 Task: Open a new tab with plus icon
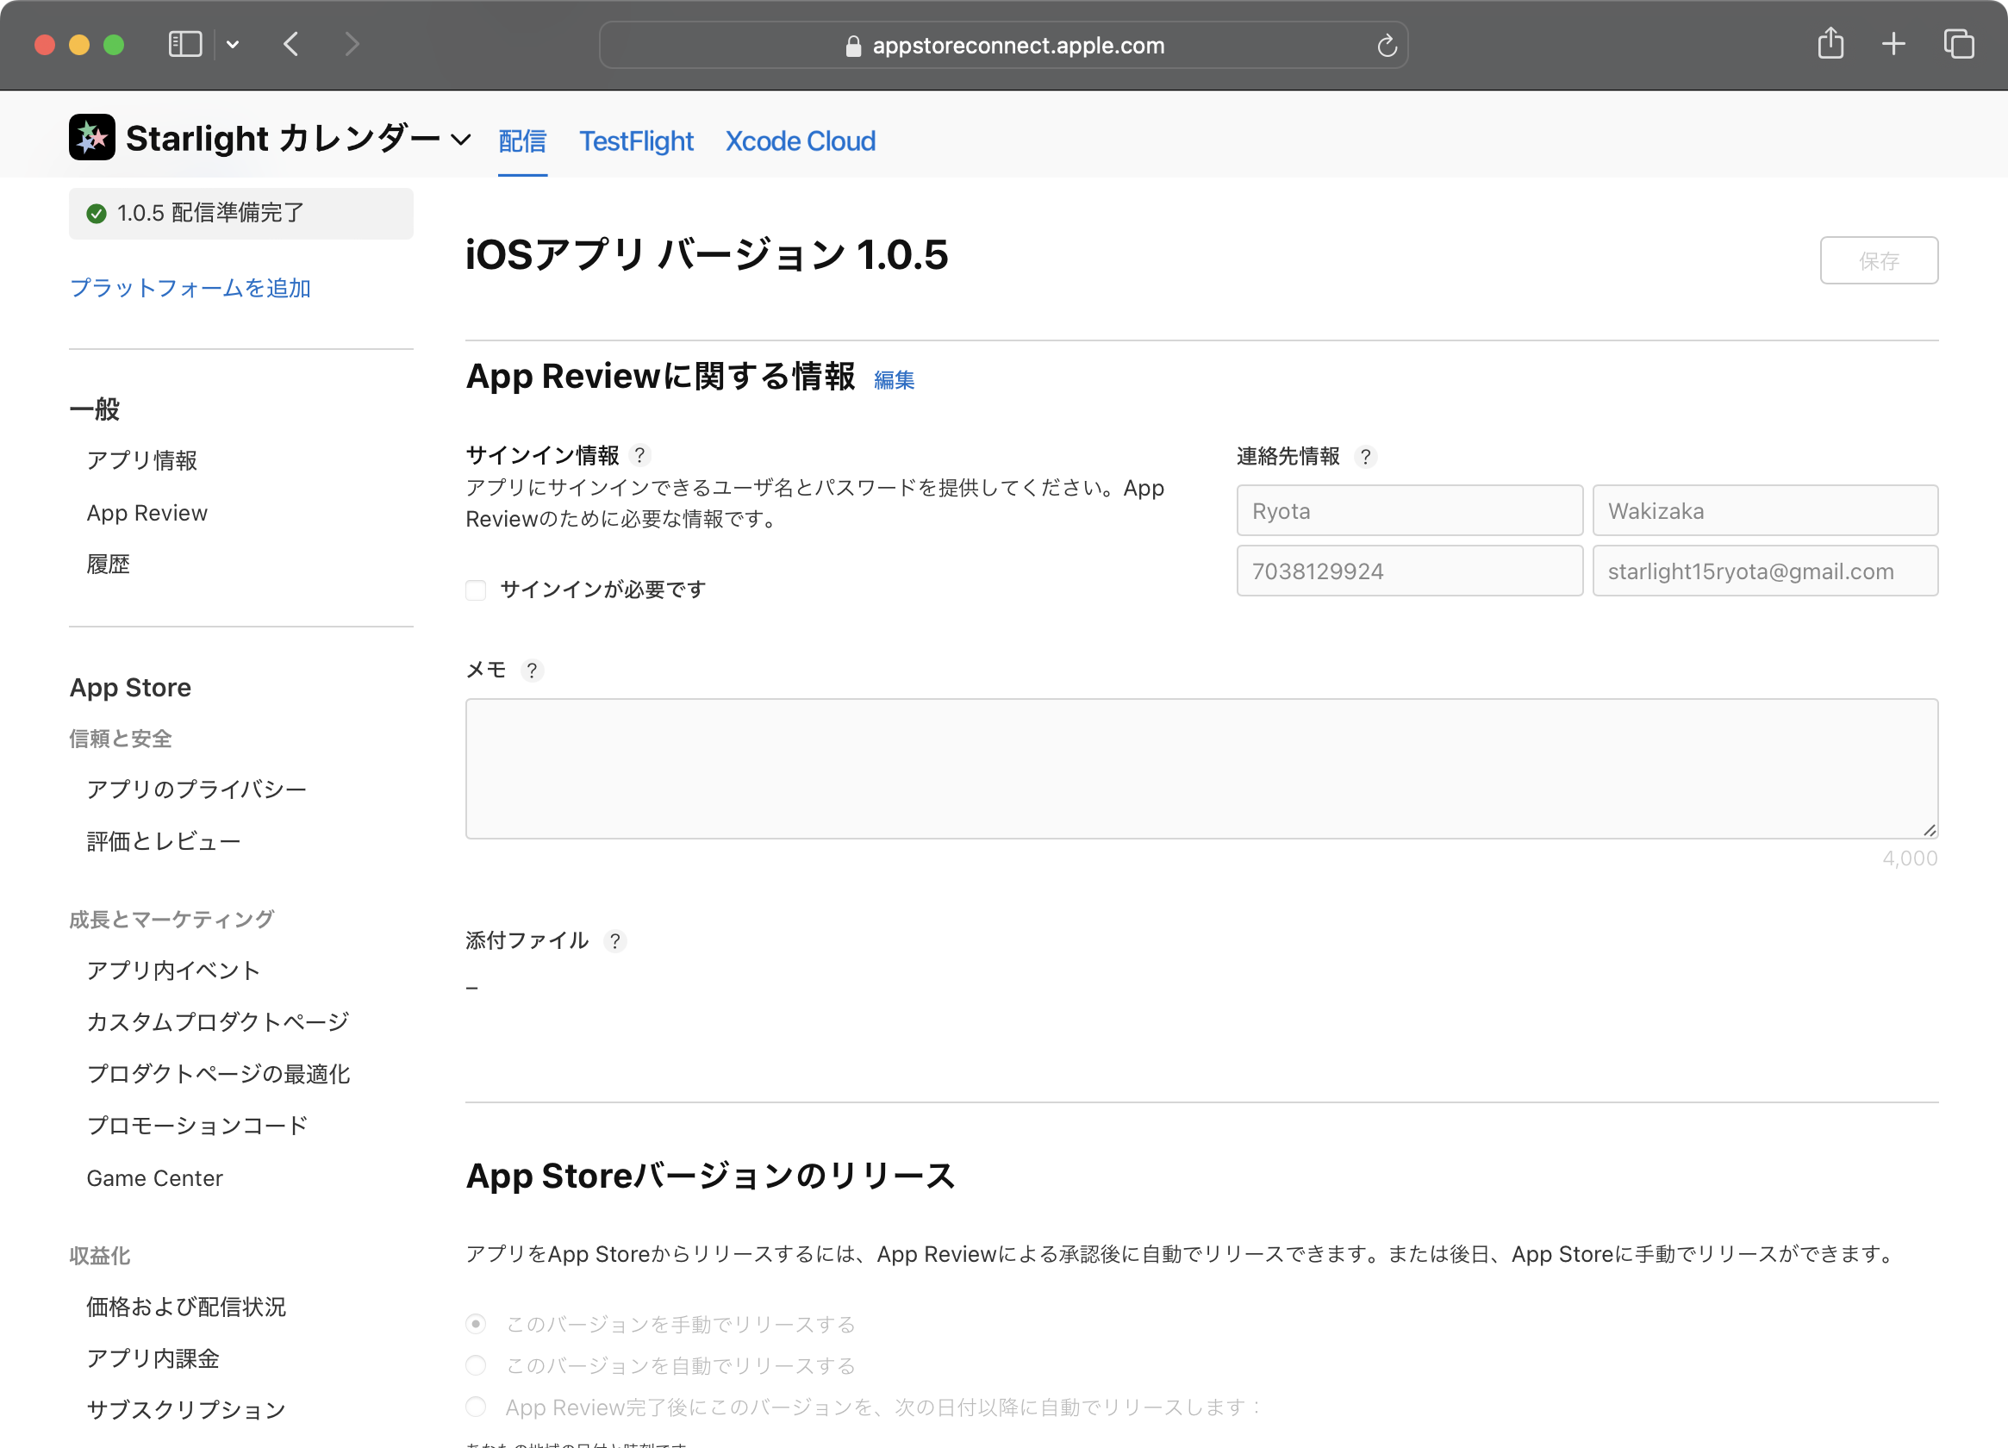point(1893,43)
